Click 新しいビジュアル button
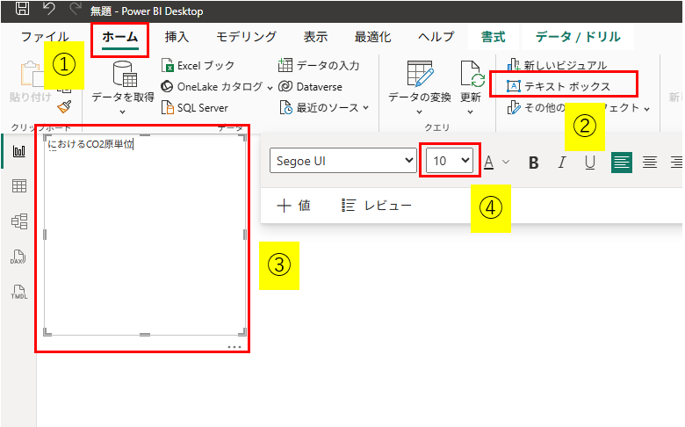 [557, 66]
